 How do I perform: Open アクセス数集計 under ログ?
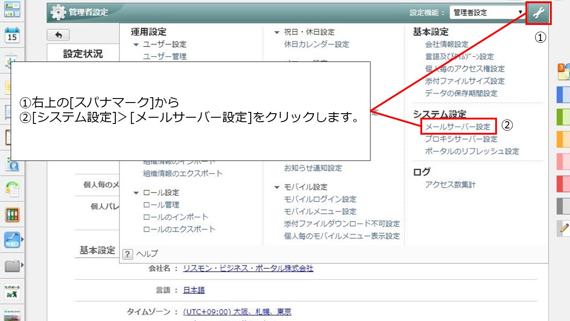coord(450,185)
